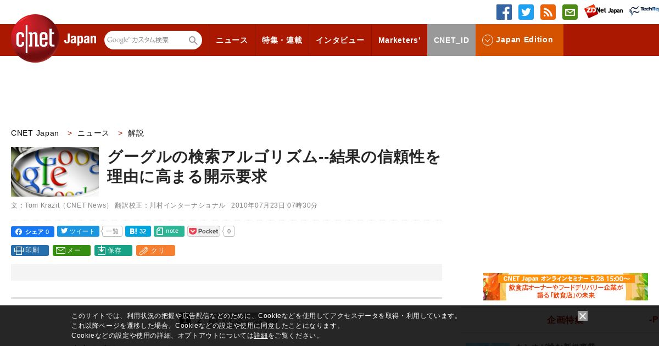Image resolution: width=659 pixels, height=346 pixels.
Task: Open the 詳細 link in cookie notice
Action: pyautogui.click(x=261, y=336)
